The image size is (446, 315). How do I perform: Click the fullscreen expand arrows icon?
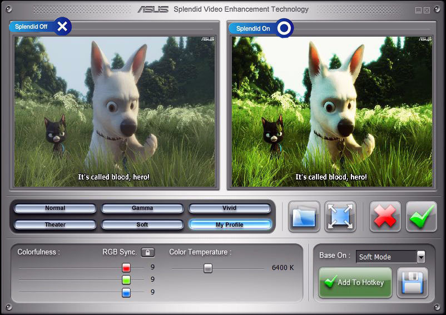click(340, 216)
